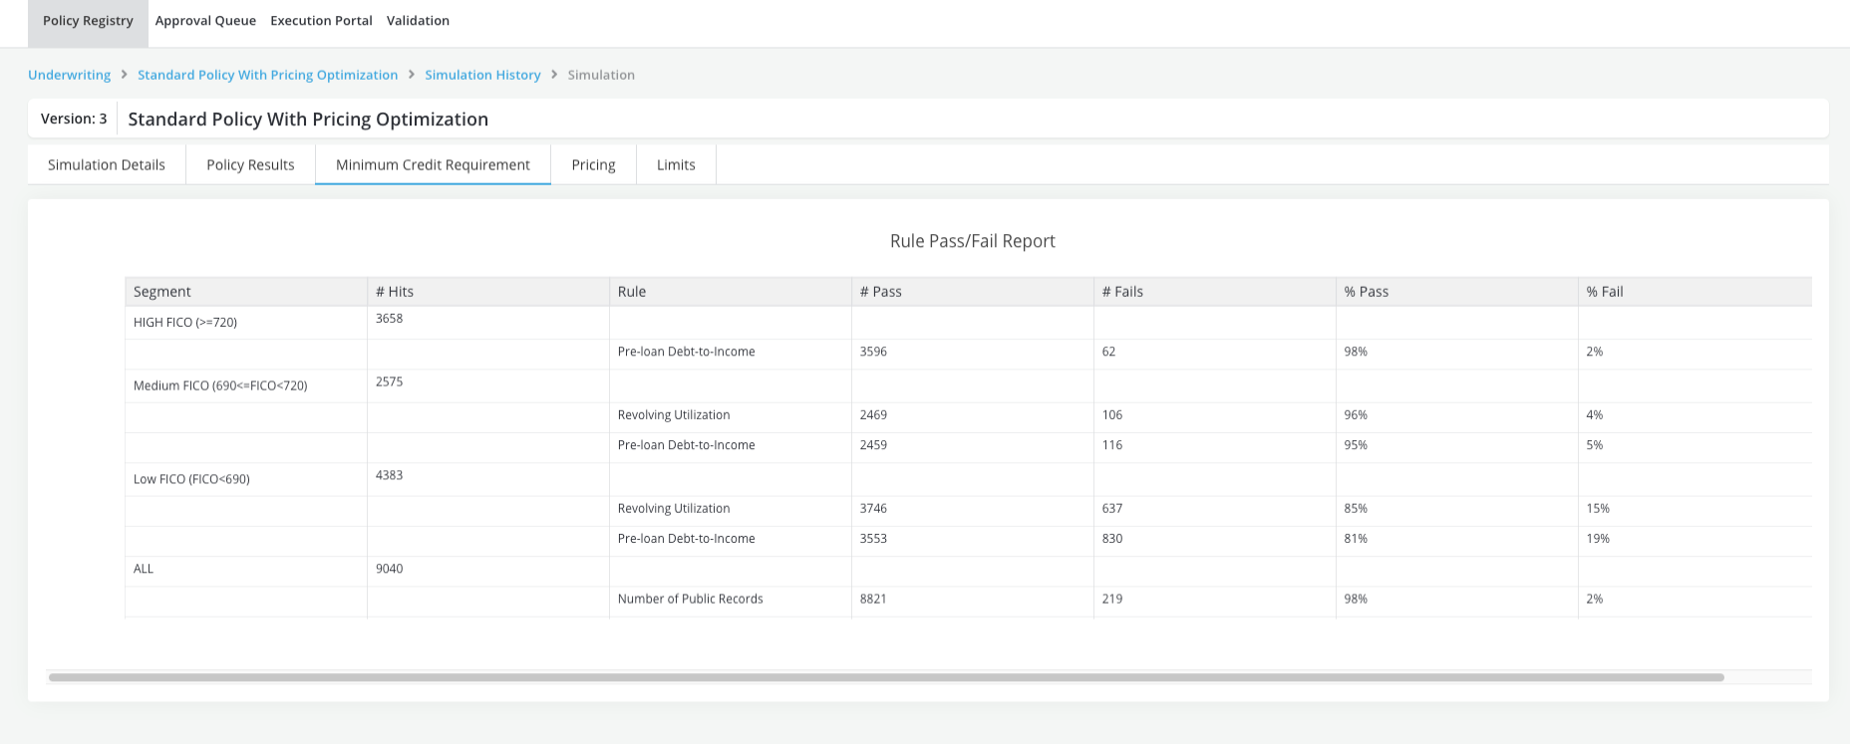This screenshot has width=1850, height=744.
Task: Select the Minimum Credit Requirement tab
Action: pos(433,165)
